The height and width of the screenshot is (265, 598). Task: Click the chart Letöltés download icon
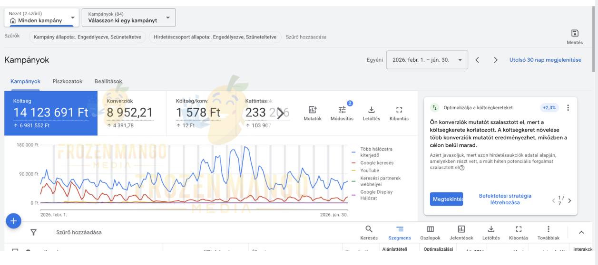[372, 110]
